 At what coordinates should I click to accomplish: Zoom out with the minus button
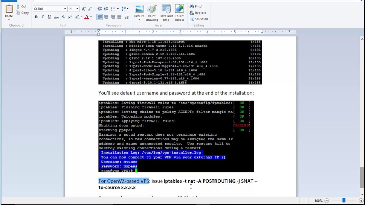pos(327,201)
